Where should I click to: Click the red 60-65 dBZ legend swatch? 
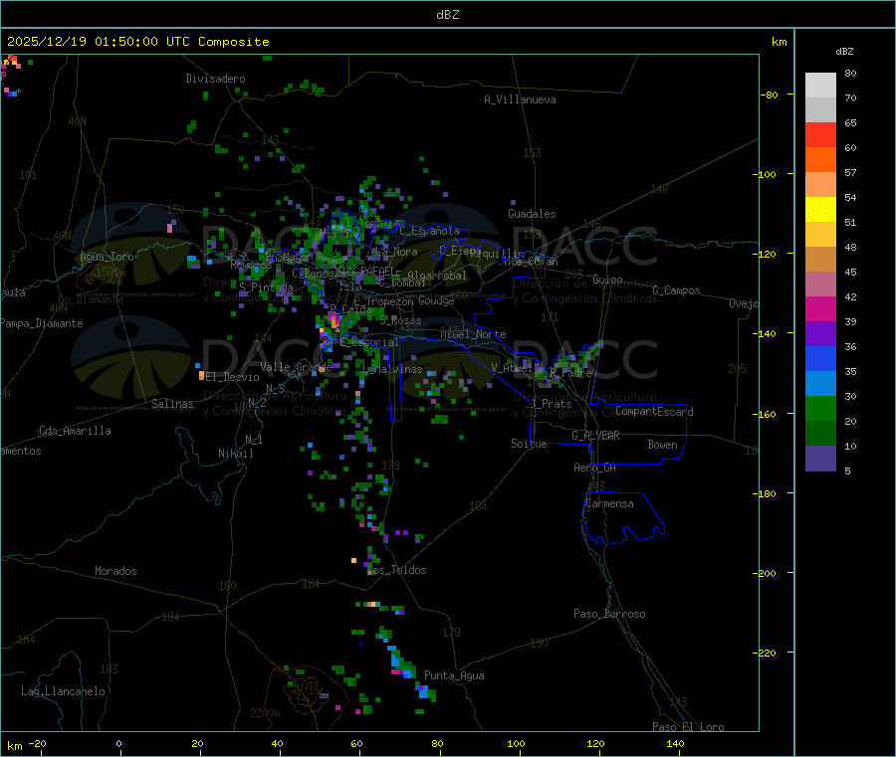coord(820,134)
